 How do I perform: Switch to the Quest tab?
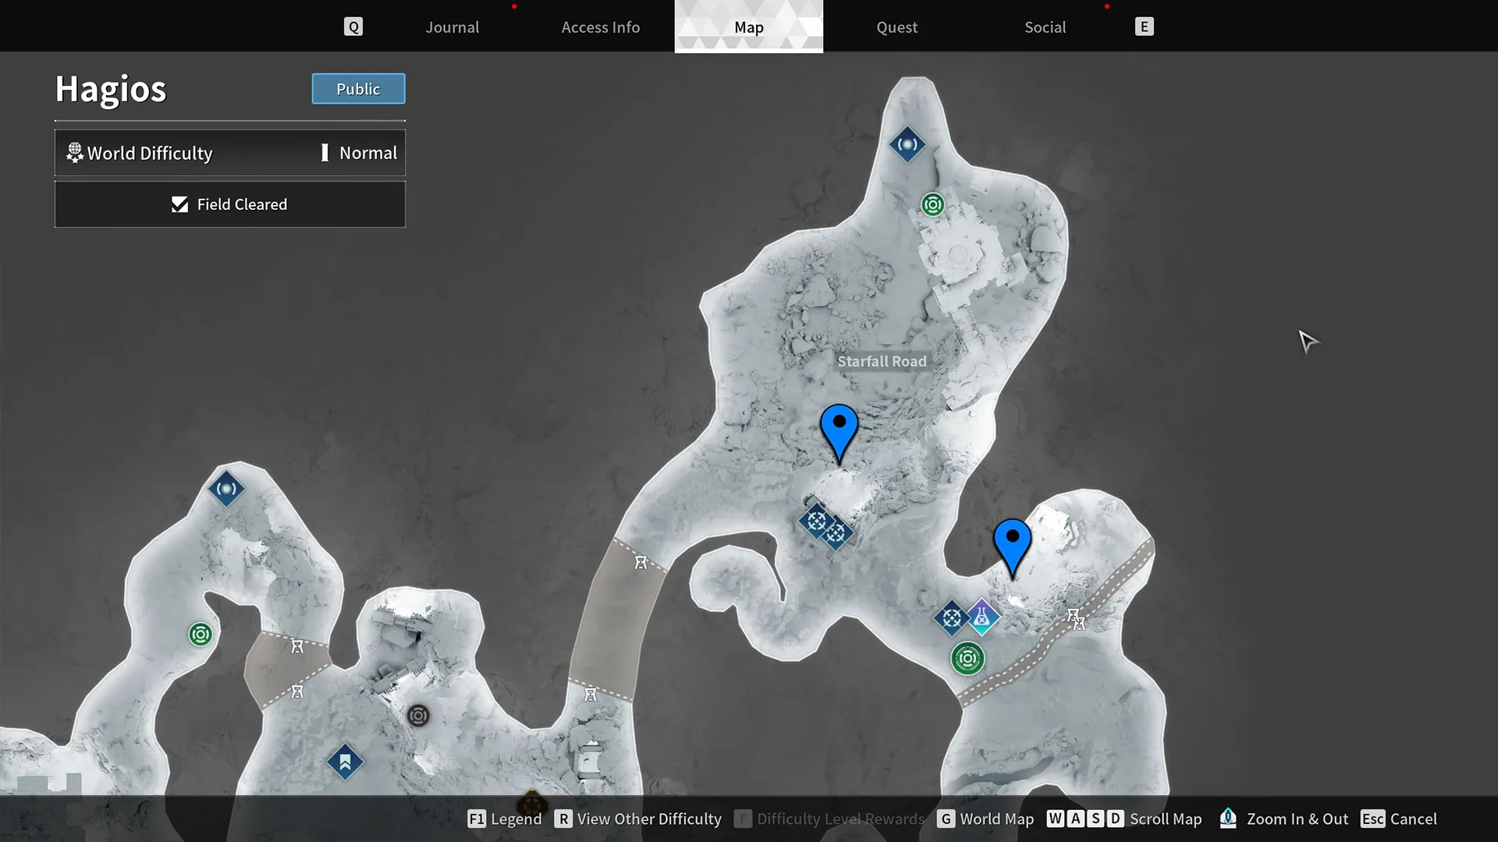(x=896, y=27)
